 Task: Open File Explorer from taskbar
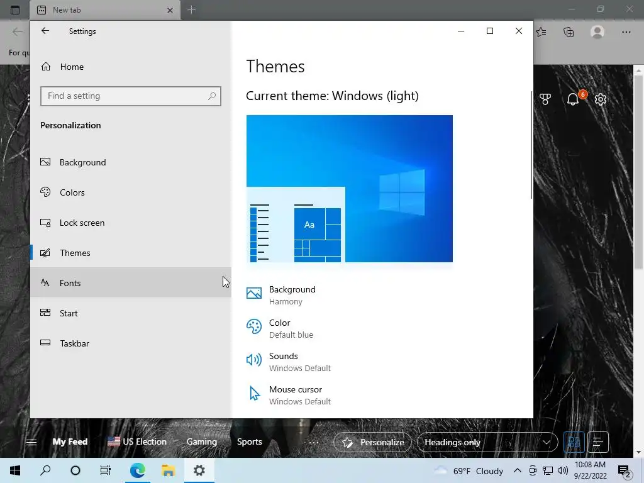[168, 470]
